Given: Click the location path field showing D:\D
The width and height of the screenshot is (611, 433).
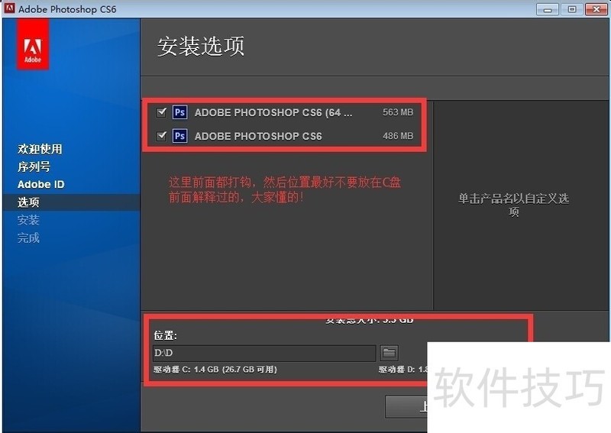Looking at the screenshot, I should (264, 353).
